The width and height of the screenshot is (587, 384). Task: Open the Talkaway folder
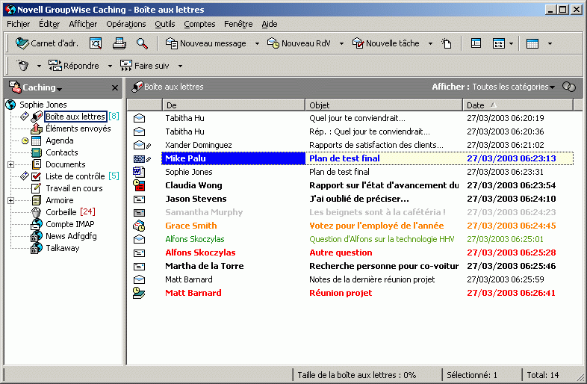pyautogui.click(x=63, y=248)
